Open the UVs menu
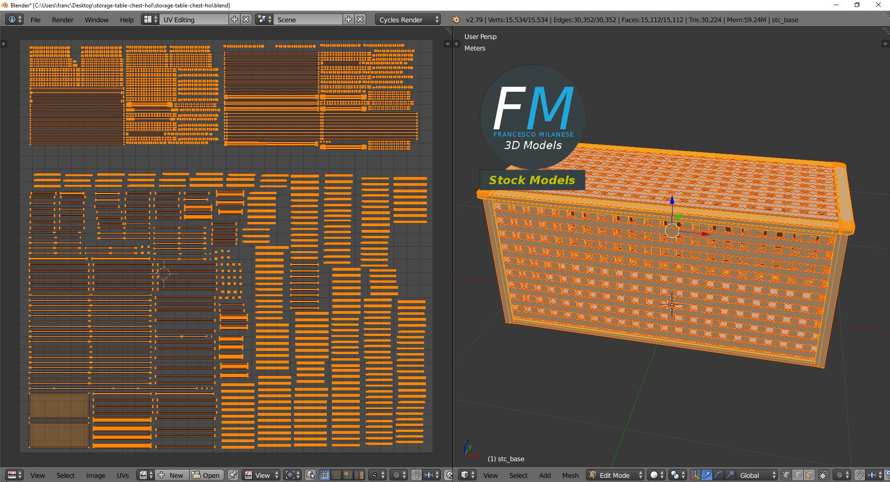This screenshot has height=482, width=890. pos(123,475)
